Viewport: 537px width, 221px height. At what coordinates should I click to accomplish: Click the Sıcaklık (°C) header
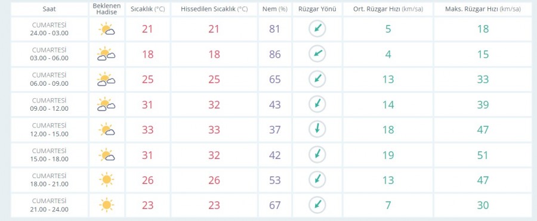(x=147, y=10)
